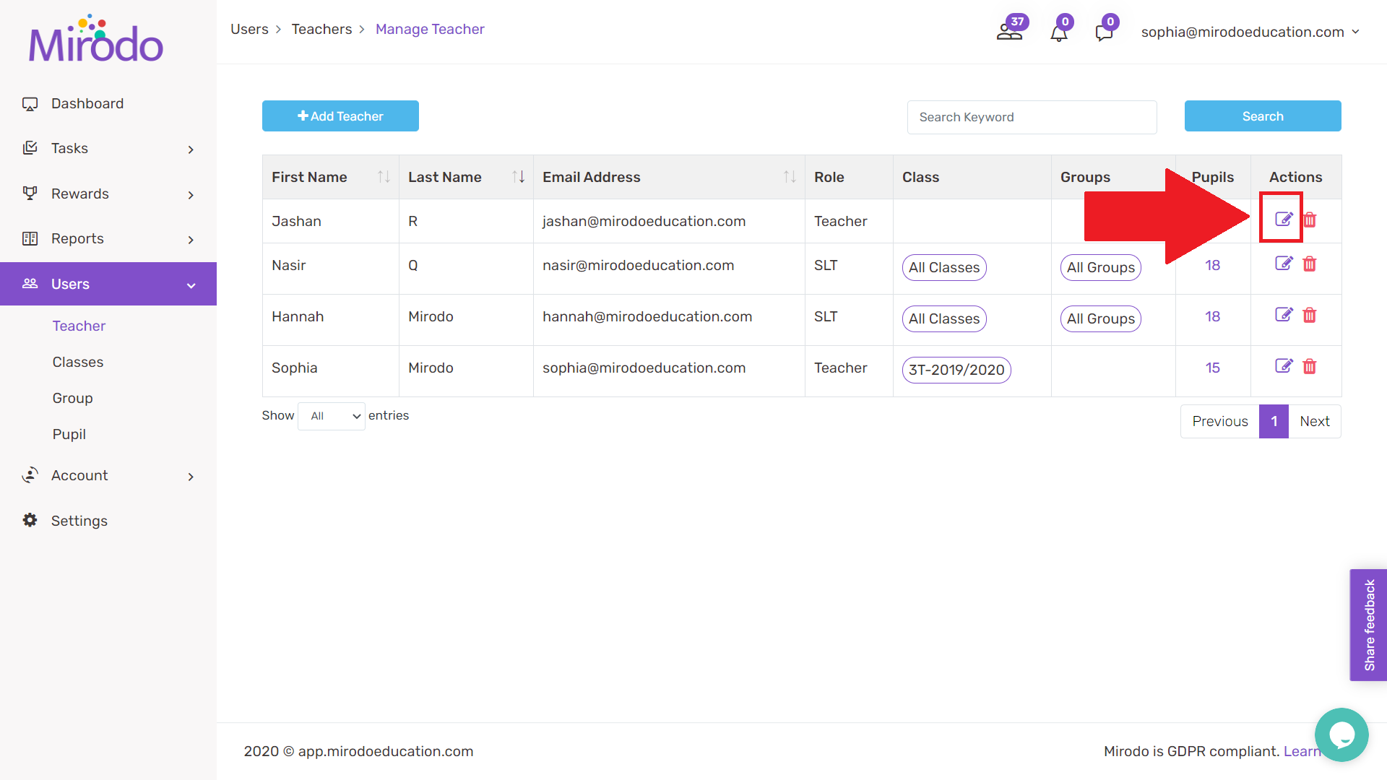This screenshot has width=1387, height=780.
Task: Click Hannah's All Groups tag
Action: coord(1101,318)
